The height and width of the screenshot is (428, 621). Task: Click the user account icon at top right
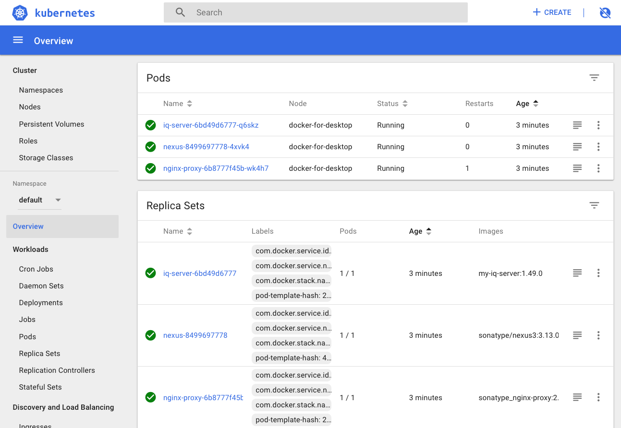605,12
